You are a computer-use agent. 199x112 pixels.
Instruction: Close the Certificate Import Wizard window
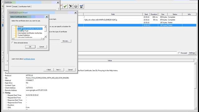(x=75, y=12)
